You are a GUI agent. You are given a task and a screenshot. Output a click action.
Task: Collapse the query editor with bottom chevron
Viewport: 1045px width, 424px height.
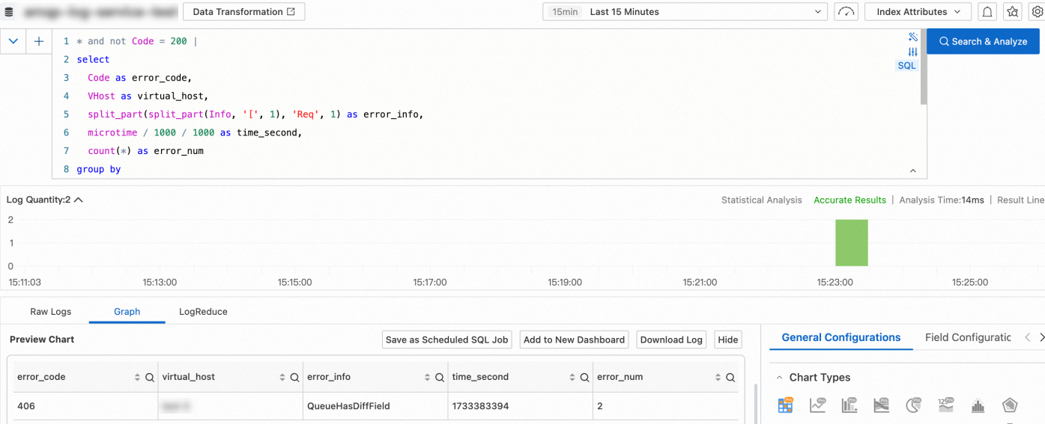click(913, 170)
